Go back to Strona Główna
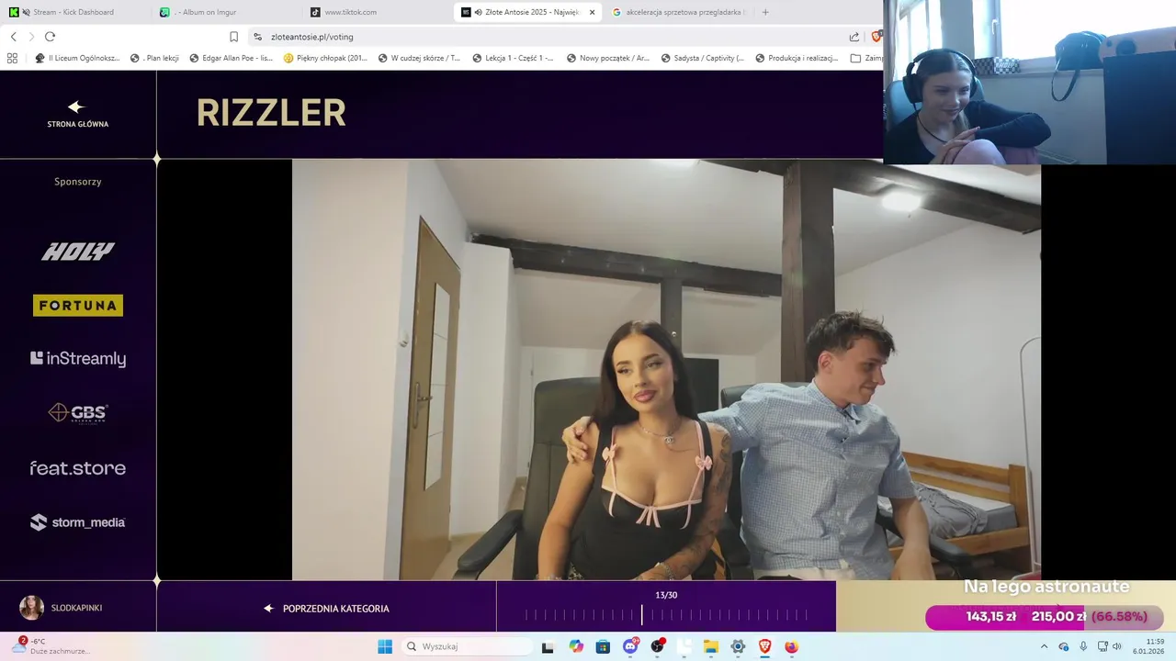The image size is (1176, 661). pos(78,115)
